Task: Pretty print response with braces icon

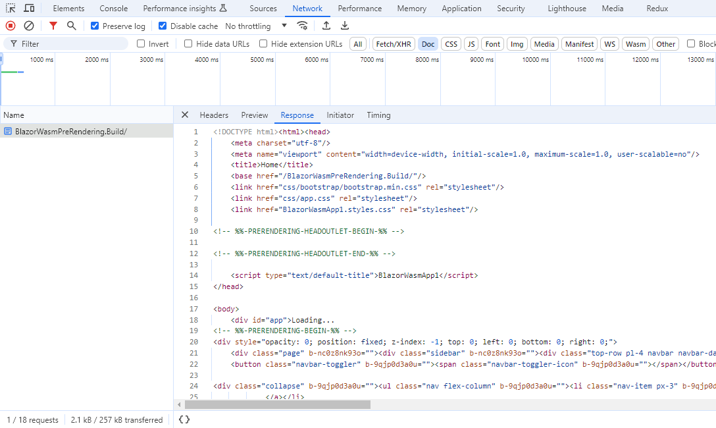Action: pos(184,419)
